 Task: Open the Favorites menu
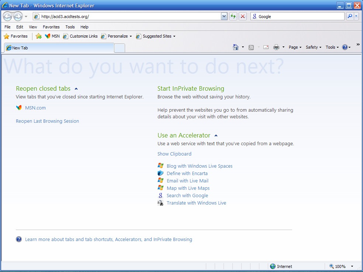pos(51,27)
